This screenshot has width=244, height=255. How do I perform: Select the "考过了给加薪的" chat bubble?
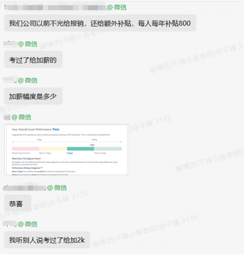[33, 60]
